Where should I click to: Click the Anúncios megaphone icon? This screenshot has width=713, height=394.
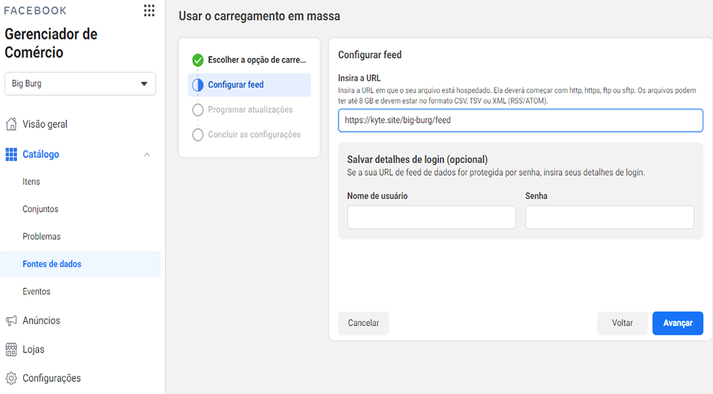pos(11,321)
